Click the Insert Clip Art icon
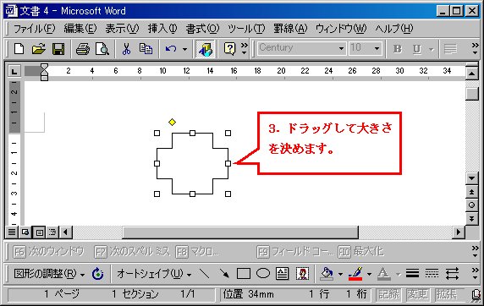Viewport: 484px width, 306px height. click(x=302, y=274)
